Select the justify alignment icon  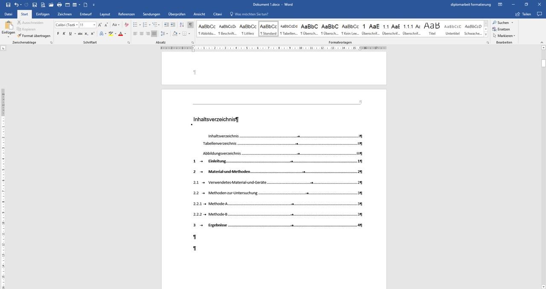[x=154, y=33]
